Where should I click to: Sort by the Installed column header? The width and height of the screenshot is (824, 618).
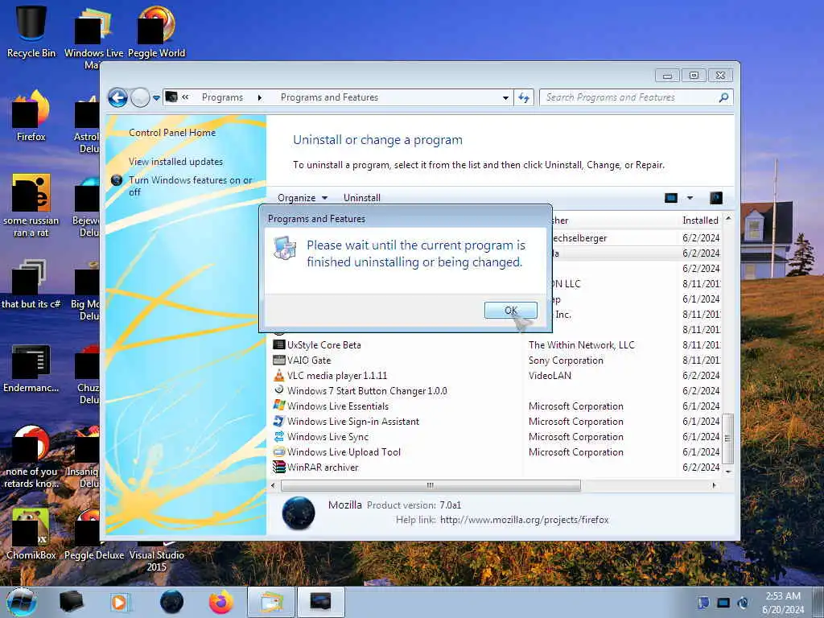pyautogui.click(x=700, y=220)
